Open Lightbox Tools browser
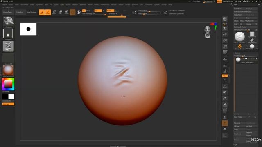Image resolution: width=262 pixels, height=147 pixels. click(246, 27)
